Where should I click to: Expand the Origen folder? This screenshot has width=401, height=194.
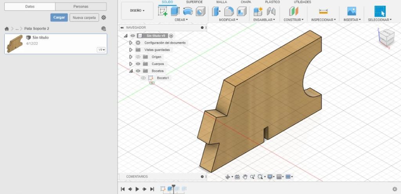[131, 57]
